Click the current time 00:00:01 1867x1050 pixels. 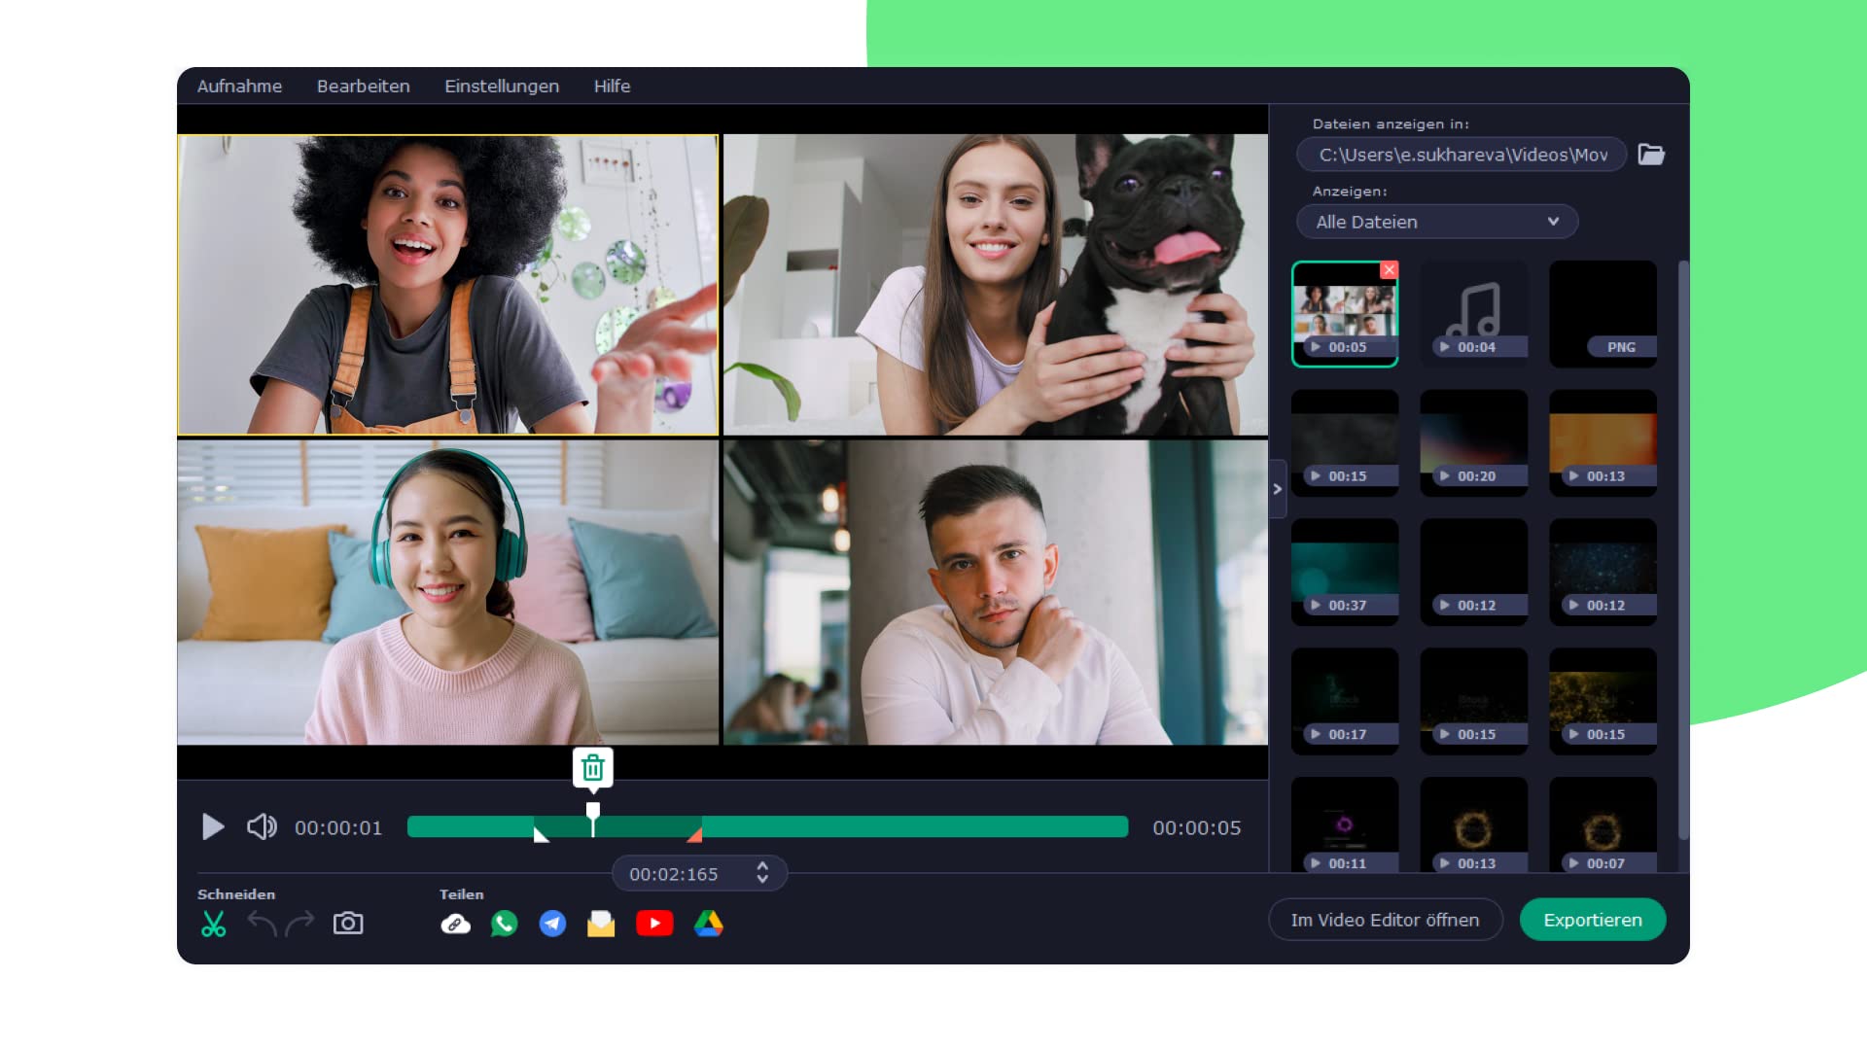click(338, 827)
